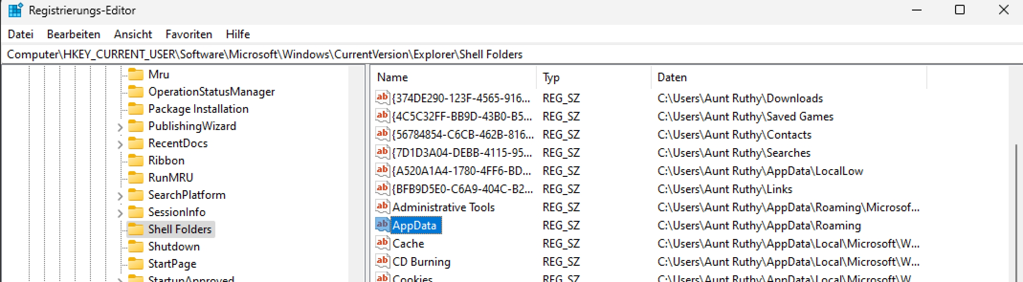This screenshot has width=1023, height=282.
Task: Click the string icon beside Administrative Tools
Action: point(382,206)
